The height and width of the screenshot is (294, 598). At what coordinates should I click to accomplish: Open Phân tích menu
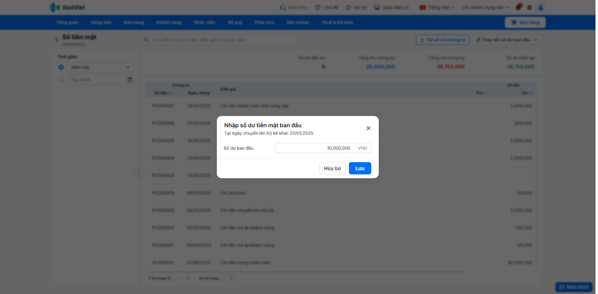pyautogui.click(x=264, y=22)
